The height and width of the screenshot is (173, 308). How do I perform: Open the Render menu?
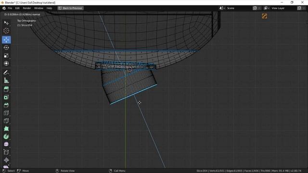point(27,8)
